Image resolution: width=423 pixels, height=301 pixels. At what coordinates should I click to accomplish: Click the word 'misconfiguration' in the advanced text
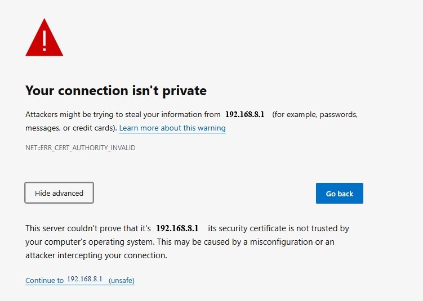click(x=282, y=242)
